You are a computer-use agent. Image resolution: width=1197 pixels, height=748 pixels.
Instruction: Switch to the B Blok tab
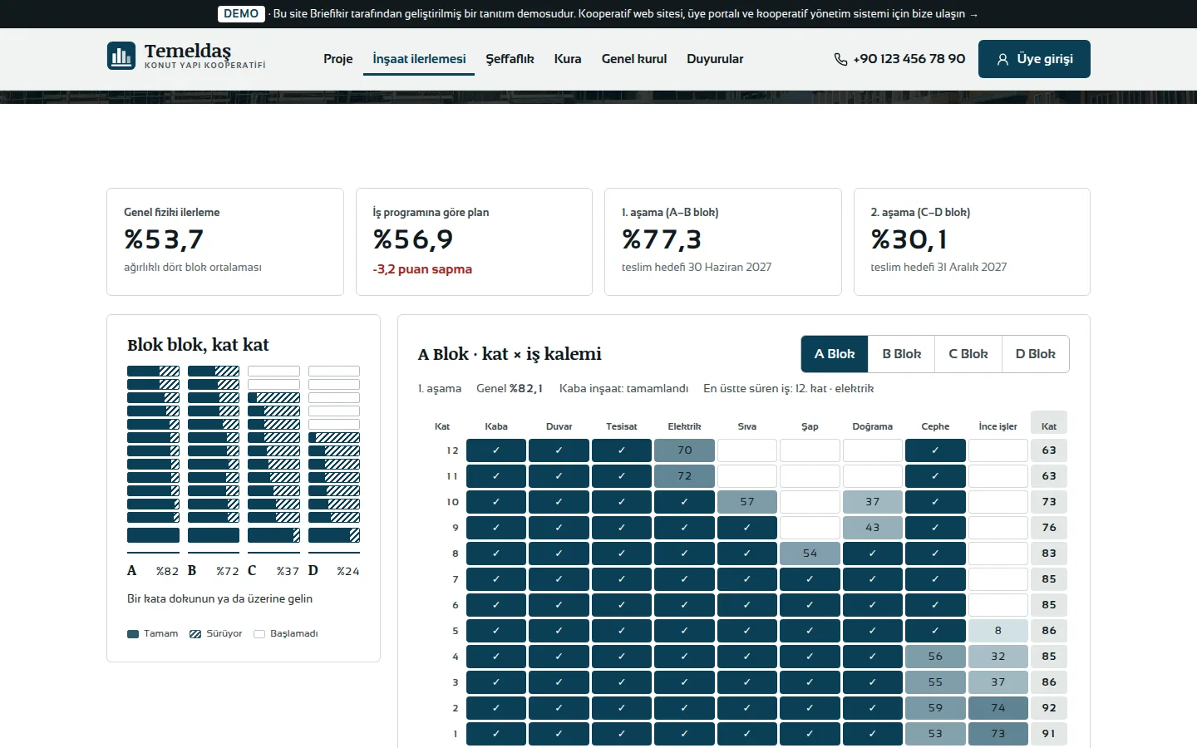click(902, 354)
